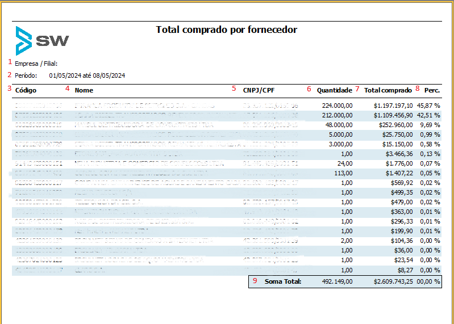Viewport: 454px width, 324px height.
Task: Click the quantity value 113,00
Action: tap(343, 173)
